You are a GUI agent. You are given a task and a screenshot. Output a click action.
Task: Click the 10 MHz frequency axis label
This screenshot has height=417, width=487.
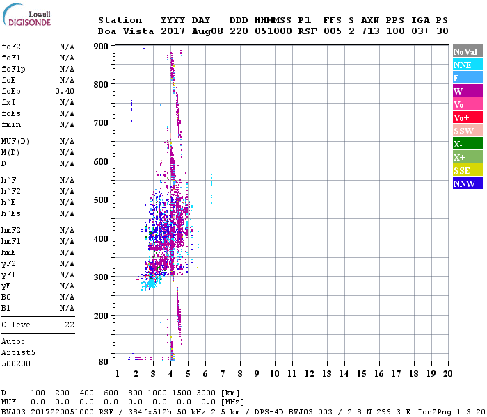(x=274, y=374)
